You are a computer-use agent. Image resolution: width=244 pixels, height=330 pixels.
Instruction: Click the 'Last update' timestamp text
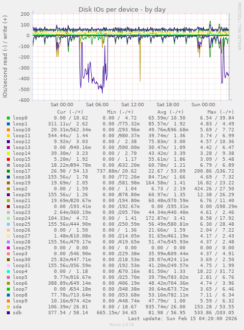[183, 319]
